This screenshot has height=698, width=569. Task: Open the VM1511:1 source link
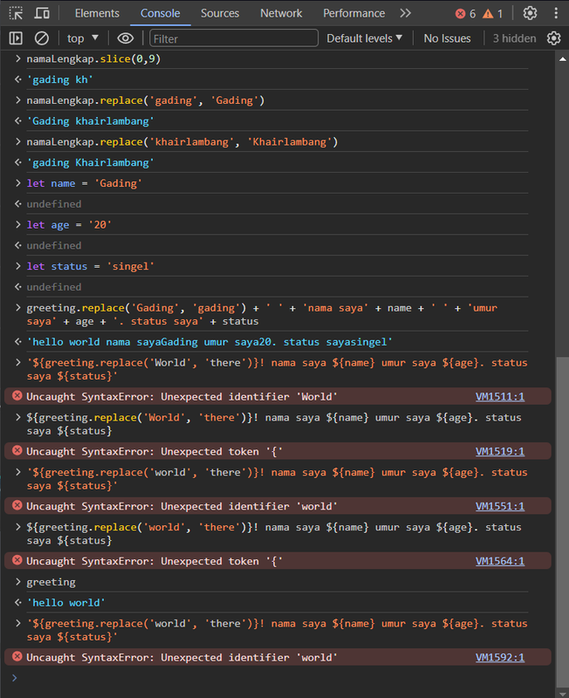500,397
